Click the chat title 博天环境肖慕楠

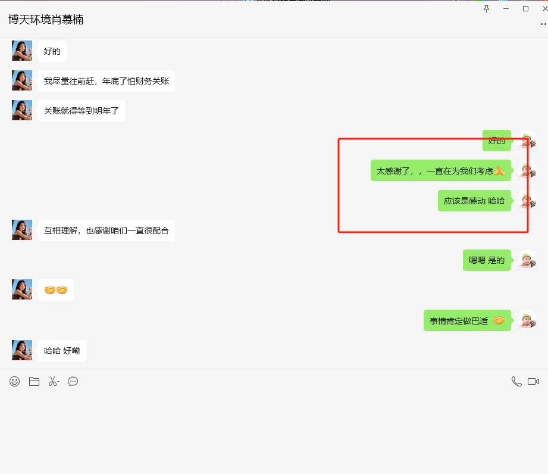46,20
